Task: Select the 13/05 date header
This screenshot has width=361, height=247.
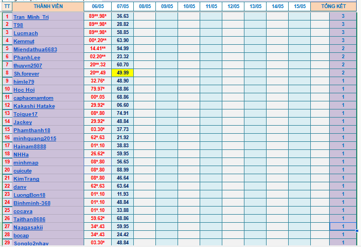Action: click(x=255, y=6)
